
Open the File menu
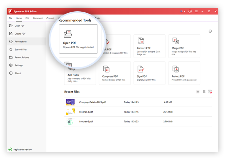(10, 18)
